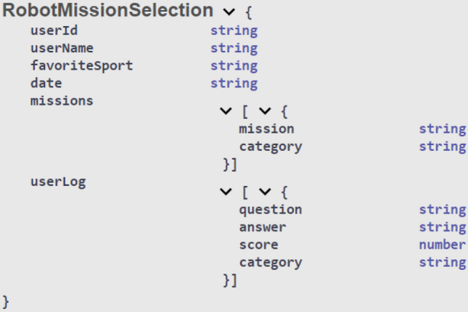Click the category field under missions
468x312 pixels.
coord(270,146)
